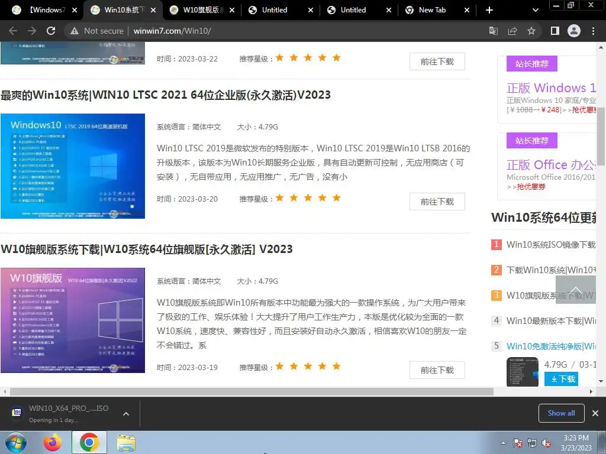This screenshot has width=606, height=454.
Task: Click the Office 抢优惠券 coupon link
Action: [x=531, y=187]
